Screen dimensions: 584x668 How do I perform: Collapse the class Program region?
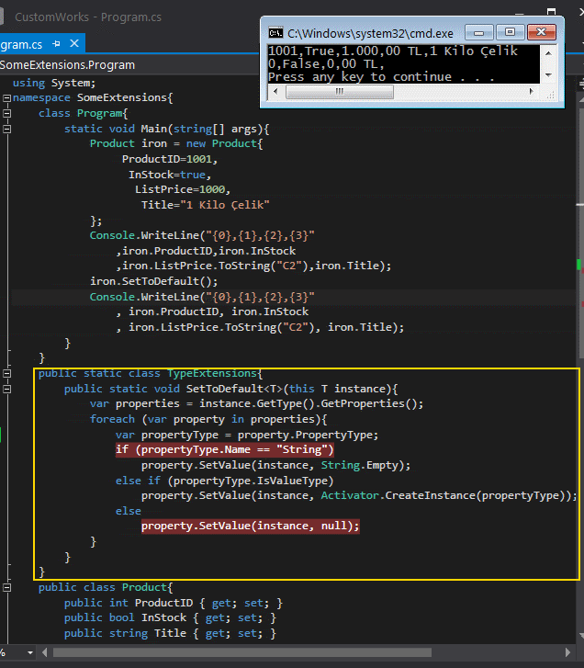(x=6, y=113)
